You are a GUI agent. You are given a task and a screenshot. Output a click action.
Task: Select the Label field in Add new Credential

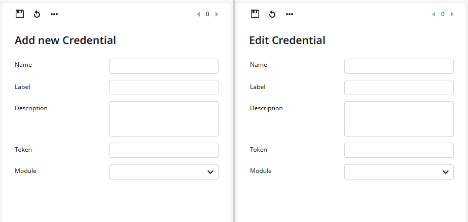pos(164,87)
